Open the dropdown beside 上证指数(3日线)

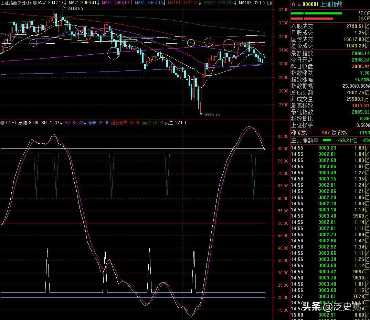tap(35, 3)
